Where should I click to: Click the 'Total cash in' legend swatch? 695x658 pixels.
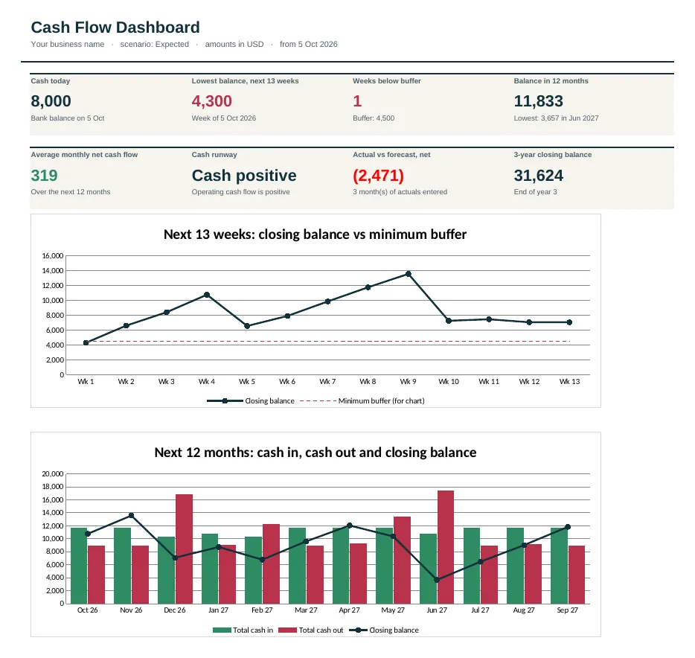[x=222, y=630]
